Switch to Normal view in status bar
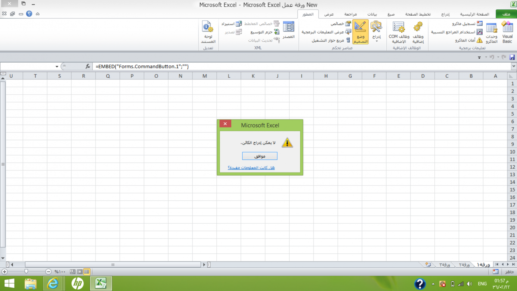The width and height of the screenshot is (517, 291). (87, 272)
